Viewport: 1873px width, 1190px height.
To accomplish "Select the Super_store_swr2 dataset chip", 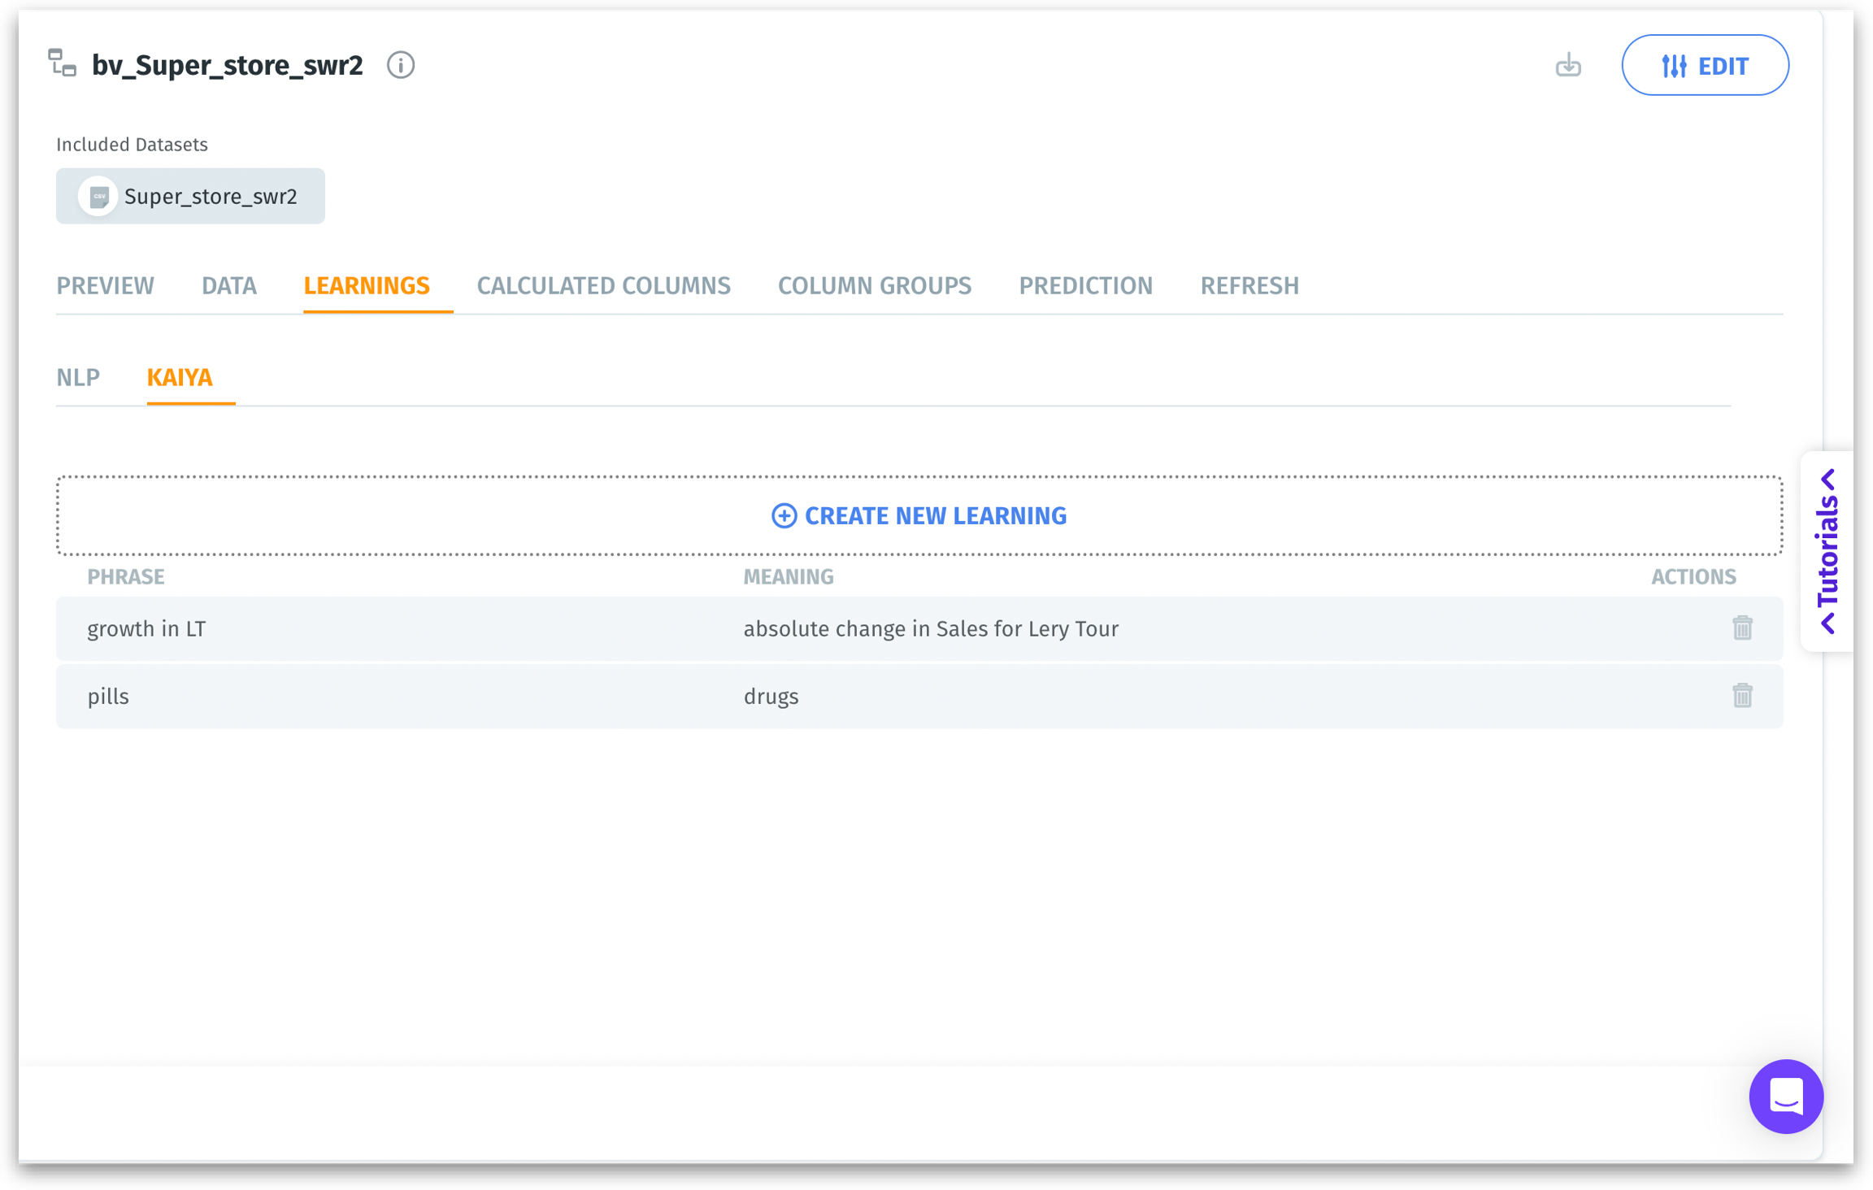I will pos(210,197).
